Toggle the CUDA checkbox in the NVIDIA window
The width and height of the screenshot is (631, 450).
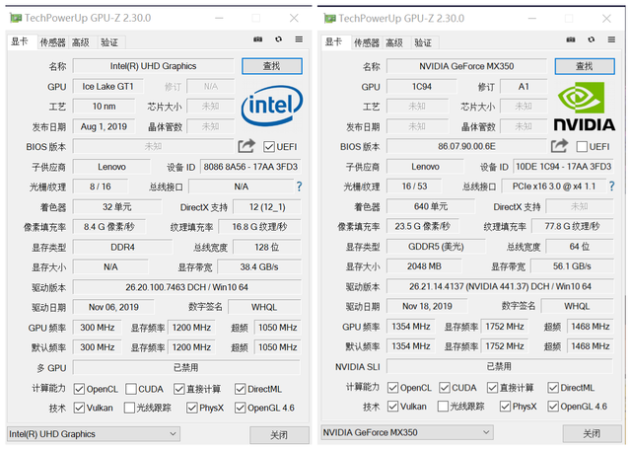pyautogui.click(x=445, y=388)
